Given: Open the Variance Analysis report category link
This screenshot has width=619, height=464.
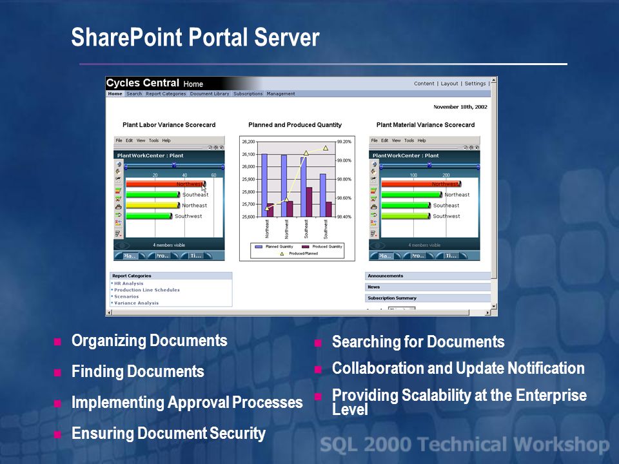Looking at the screenshot, I should click(x=136, y=303).
